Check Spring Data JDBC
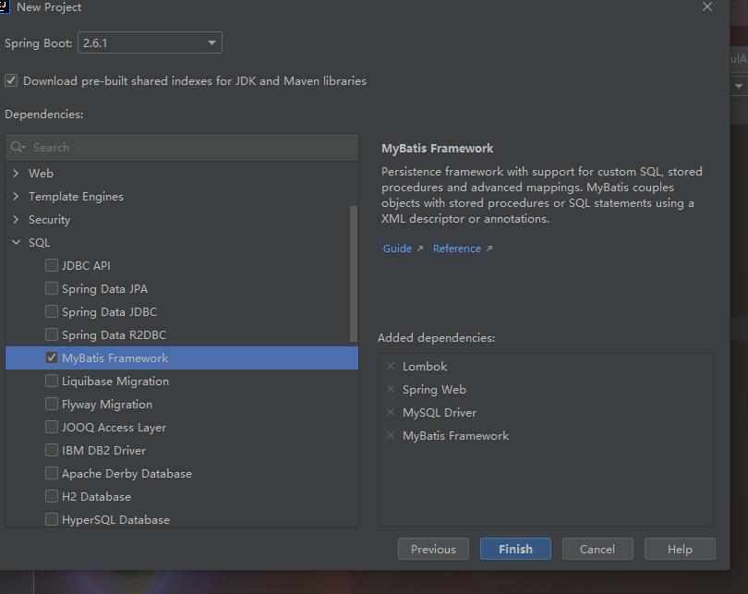Screen dimensions: 748x594 52,311
